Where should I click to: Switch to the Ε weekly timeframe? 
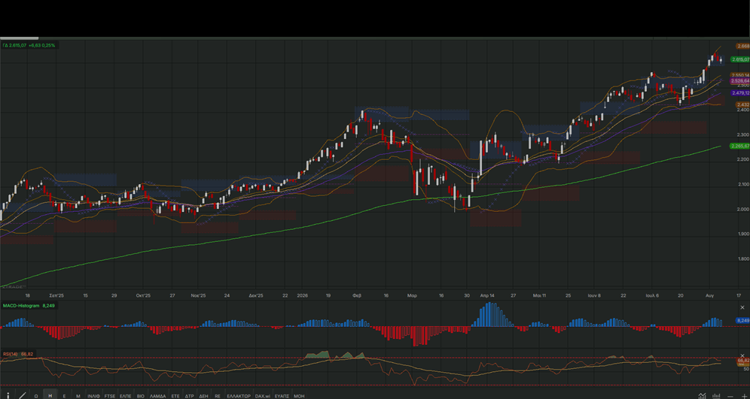[x=64, y=396]
